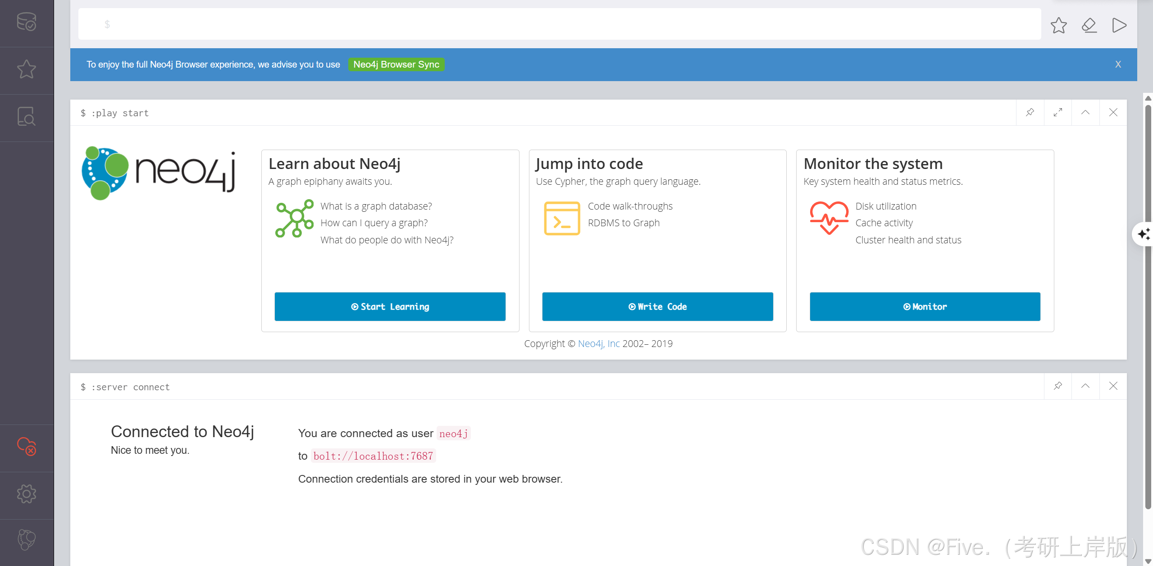Focus the Cypher command input field
The image size is (1153, 566).
tap(559, 24)
